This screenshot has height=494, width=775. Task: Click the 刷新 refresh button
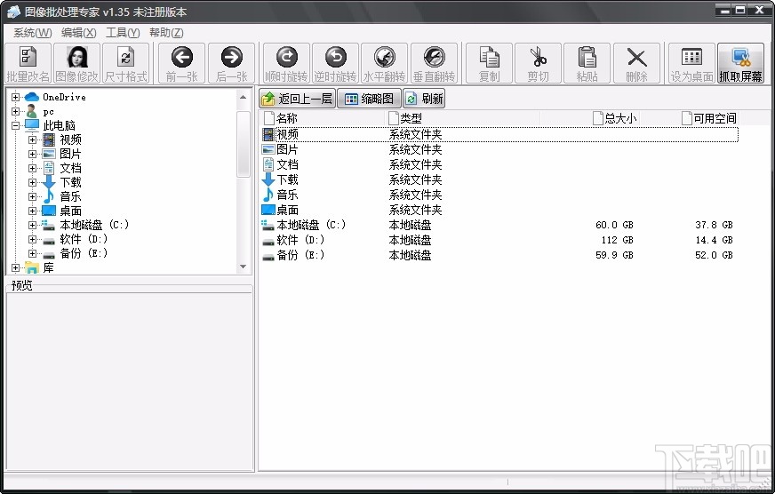[x=424, y=99]
